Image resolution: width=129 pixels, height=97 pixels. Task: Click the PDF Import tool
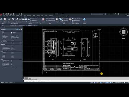click(43, 20)
